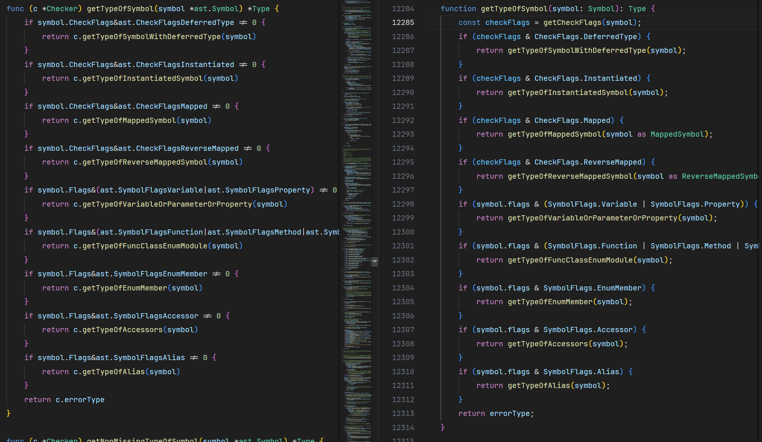Click ast.SymbolFlagsVariable in the Go pane
Image resolution: width=762 pixels, height=442 pixels.
click(x=152, y=190)
